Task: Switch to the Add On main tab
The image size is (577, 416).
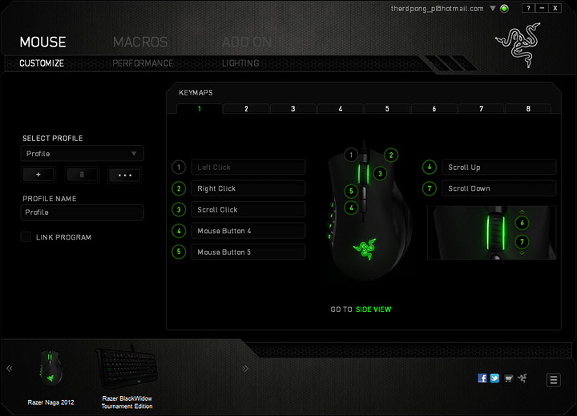Action: point(247,42)
